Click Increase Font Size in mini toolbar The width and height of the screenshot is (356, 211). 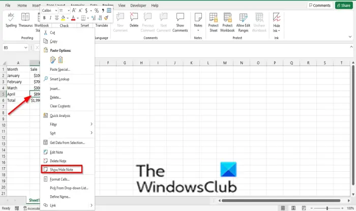74,11
